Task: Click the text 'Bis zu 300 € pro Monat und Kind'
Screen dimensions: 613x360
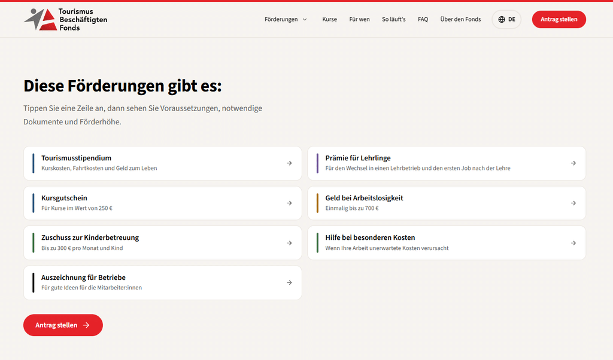Action: pos(82,248)
